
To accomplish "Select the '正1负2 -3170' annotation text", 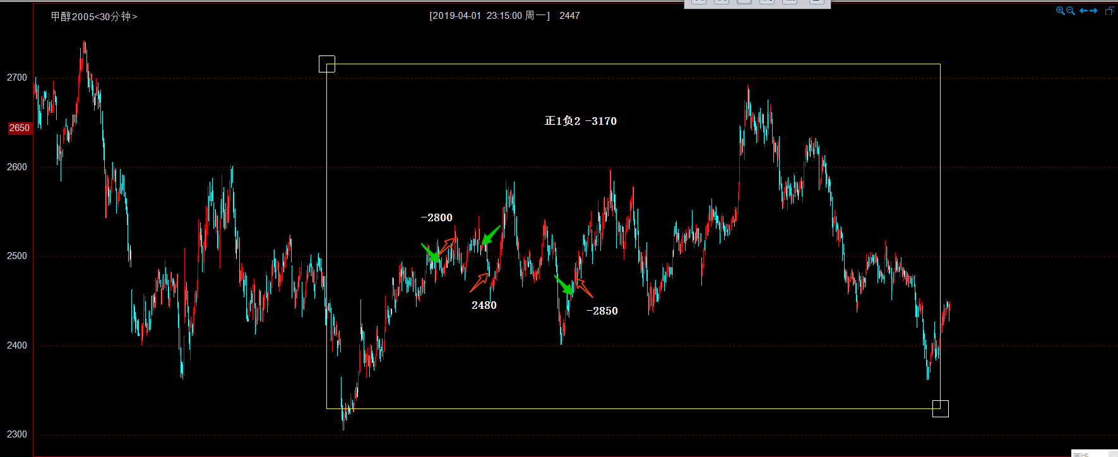I will (581, 121).
